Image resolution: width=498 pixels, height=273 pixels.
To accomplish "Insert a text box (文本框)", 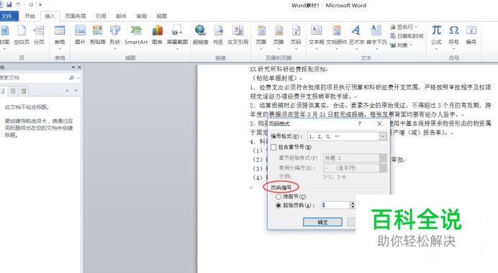I will tap(317, 37).
